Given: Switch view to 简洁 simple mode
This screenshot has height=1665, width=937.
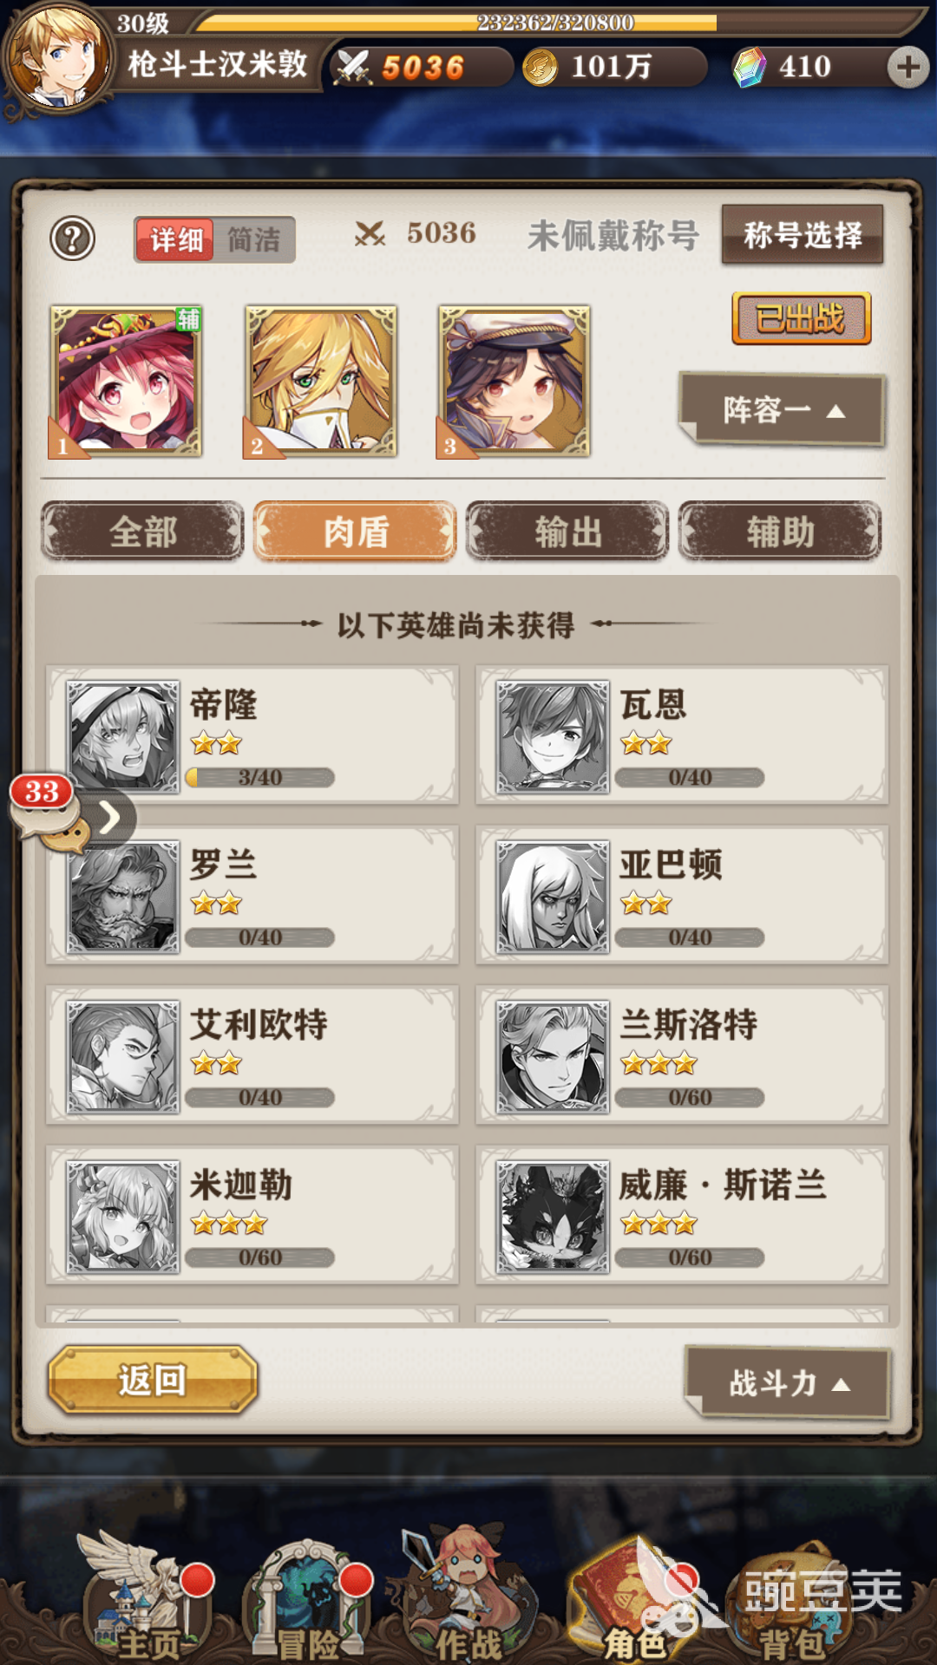Looking at the screenshot, I should [x=253, y=239].
